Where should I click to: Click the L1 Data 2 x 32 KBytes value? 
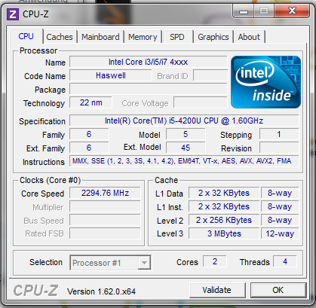[224, 193]
